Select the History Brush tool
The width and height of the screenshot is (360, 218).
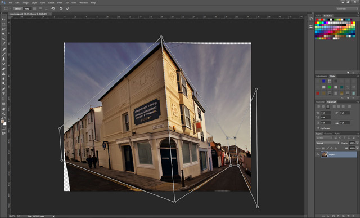pos(4,64)
